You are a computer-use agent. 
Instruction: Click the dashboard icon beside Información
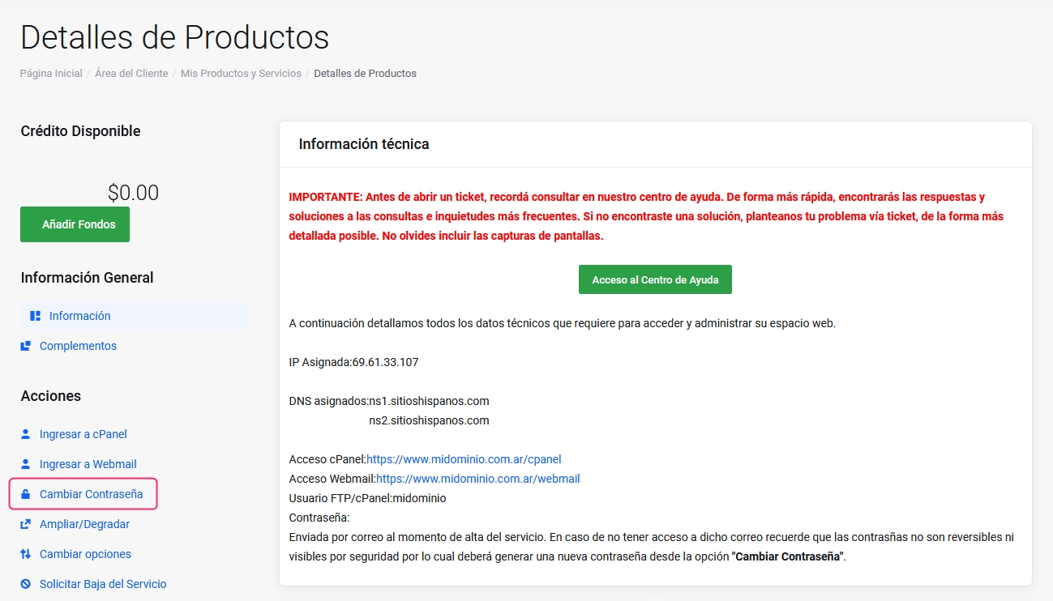(x=35, y=316)
